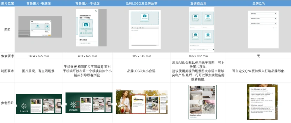Click the Visit the Store link
The width and height of the screenshot is (291, 123).
[193, 117]
